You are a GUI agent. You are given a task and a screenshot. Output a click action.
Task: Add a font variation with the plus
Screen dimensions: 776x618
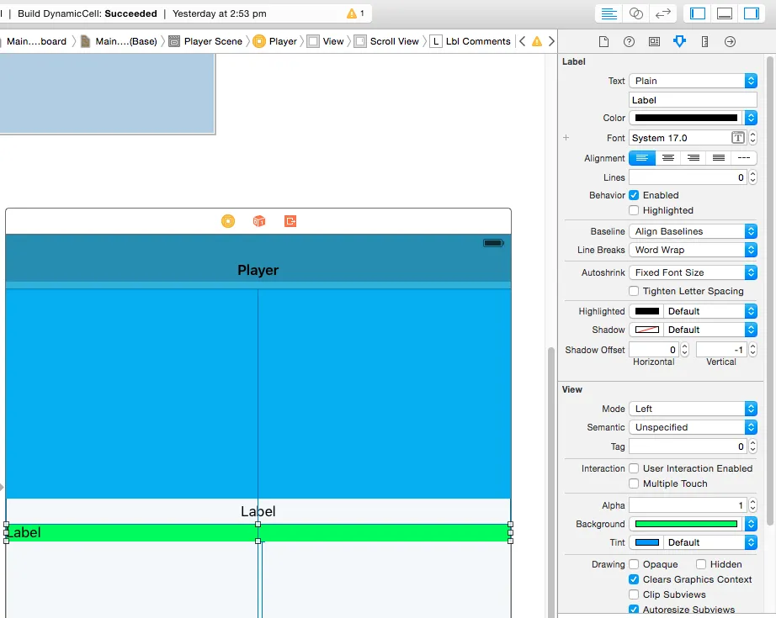pyautogui.click(x=566, y=137)
